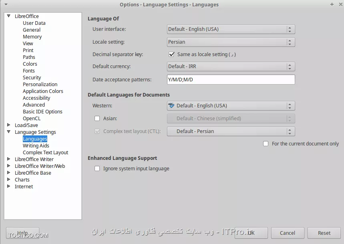Select the LibreOffice Writer entry label
The height and width of the screenshot is (244, 344).
[x=34, y=159]
